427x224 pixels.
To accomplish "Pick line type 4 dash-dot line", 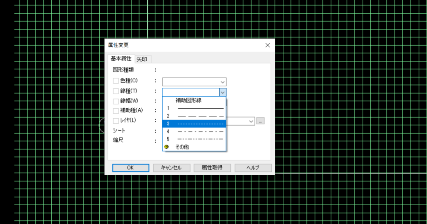I will (194, 131).
